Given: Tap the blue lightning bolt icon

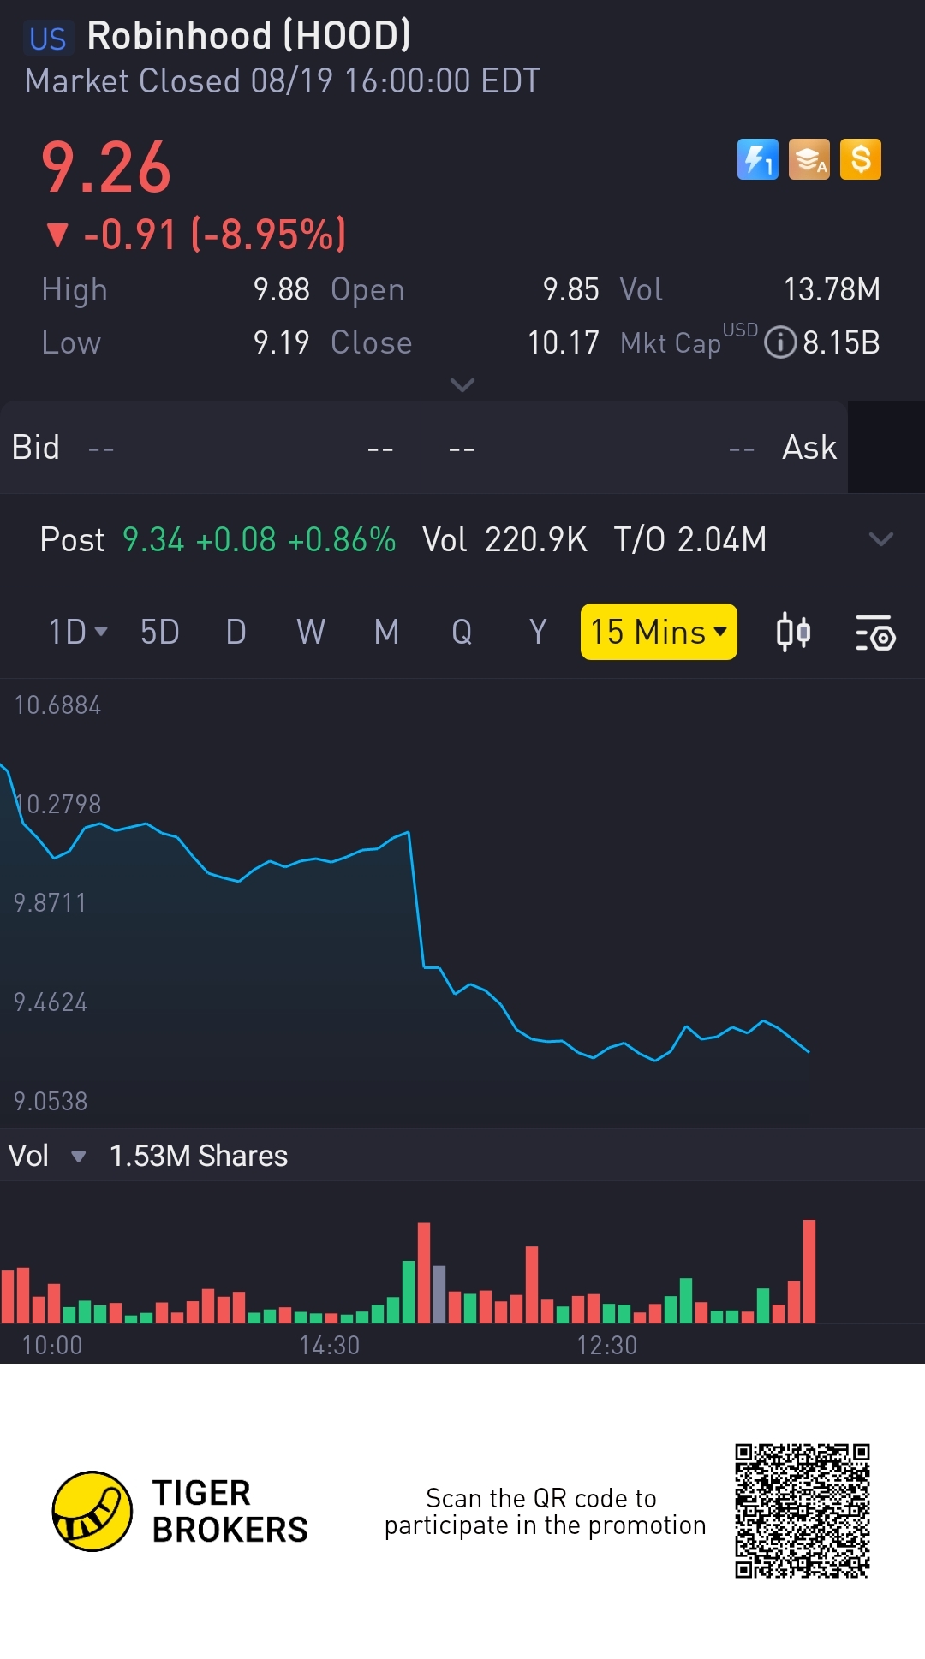Looking at the screenshot, I should coord(758,159).
